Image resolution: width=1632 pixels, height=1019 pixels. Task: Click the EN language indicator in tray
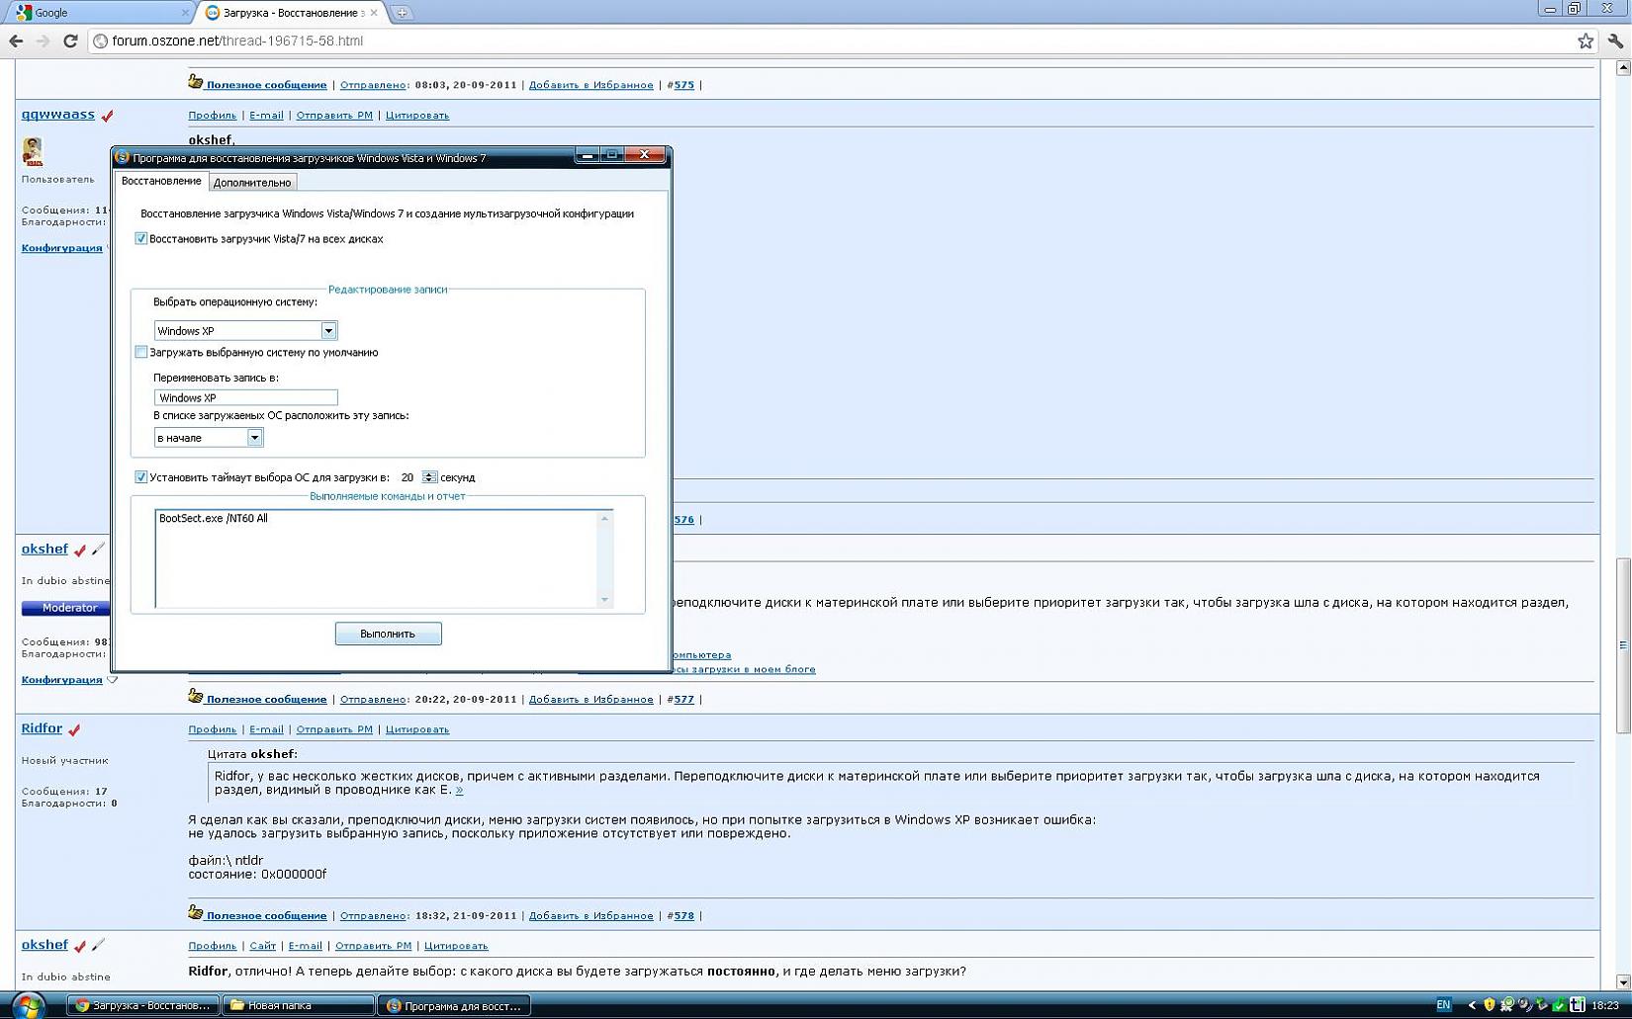pyautogui.click(x=1443, y=1005)
